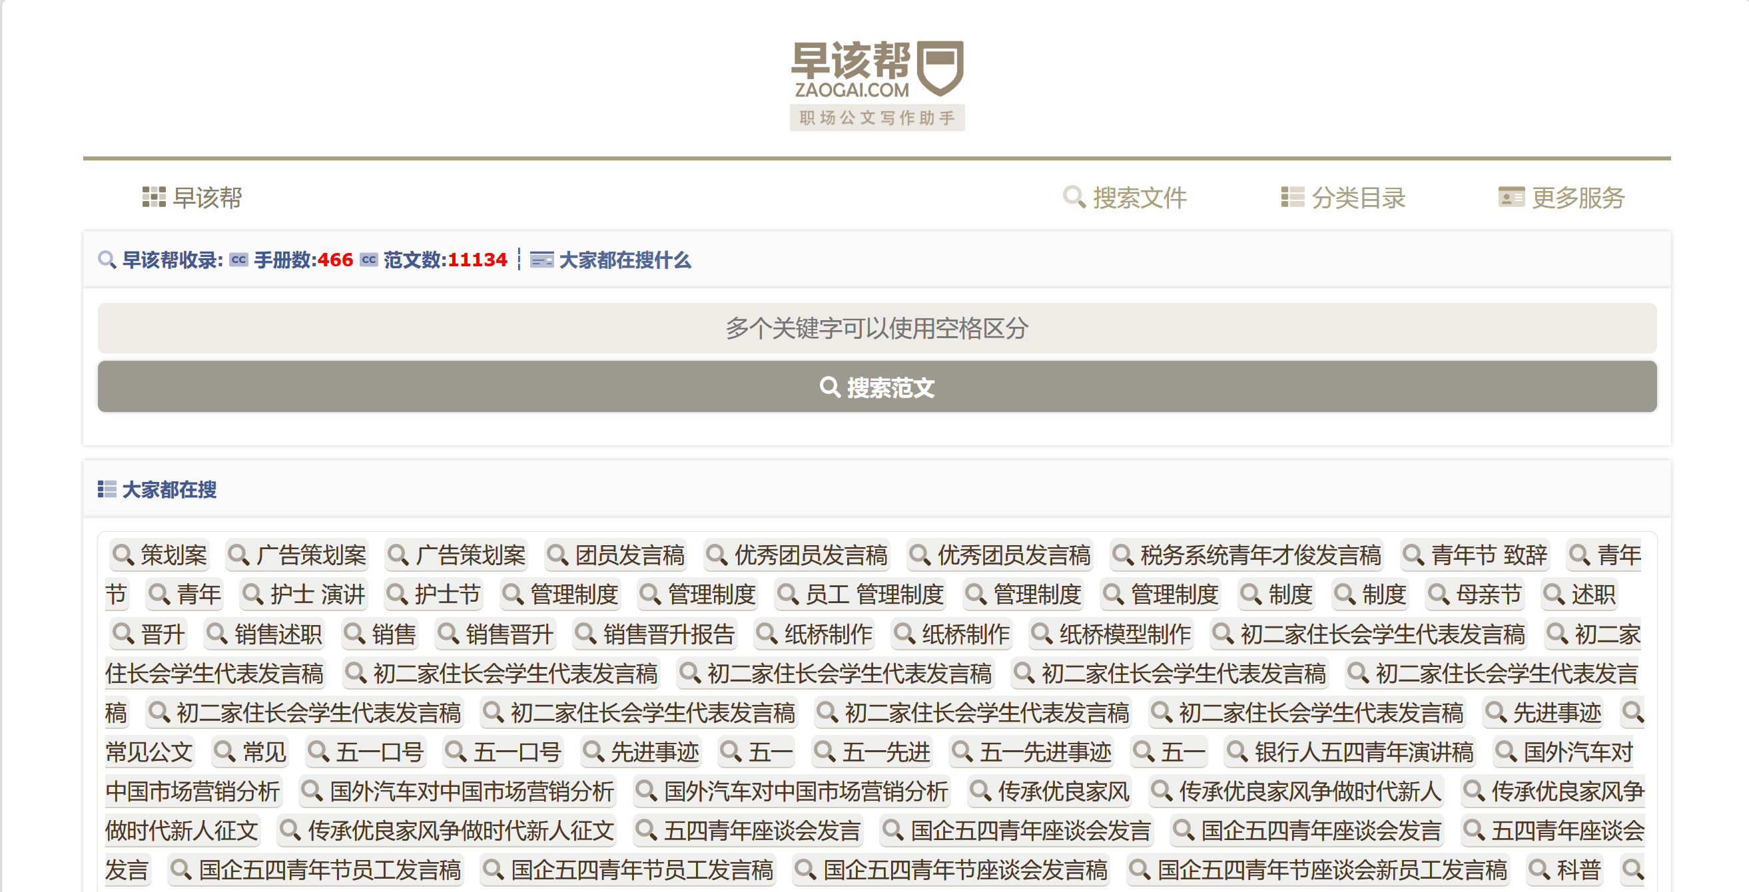Screen dimensions: 1749x892
Task: Open 大家都在搜什么 link
Action: click(x=625, y=260)
